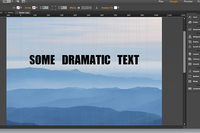Click the Stroke label link
The height and width of the screenshot is (133, 200).
[x=28, y=8]
